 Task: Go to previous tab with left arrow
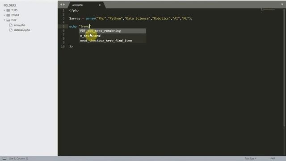61,4
